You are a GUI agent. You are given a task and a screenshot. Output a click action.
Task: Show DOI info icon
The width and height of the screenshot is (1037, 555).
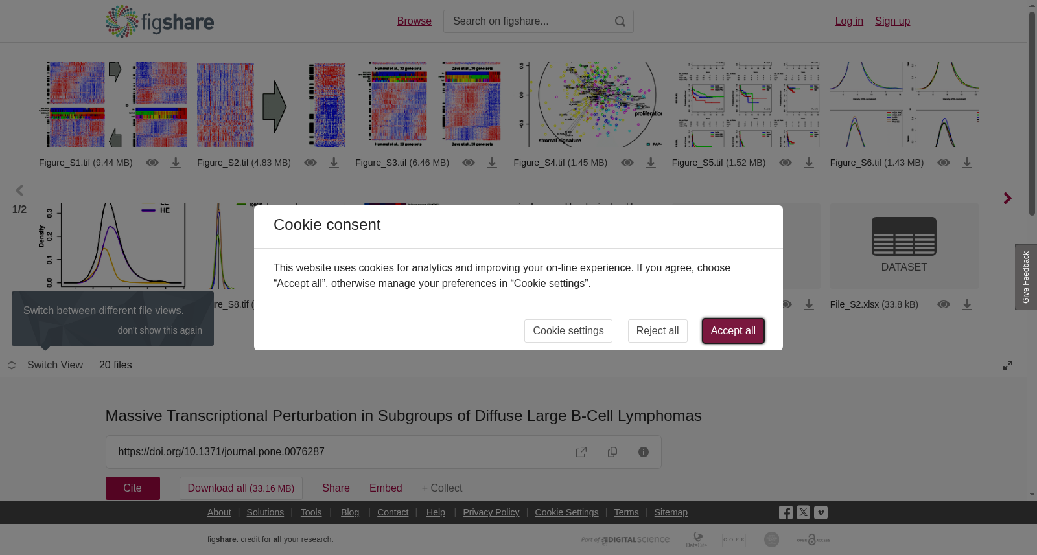click(644, 452)
